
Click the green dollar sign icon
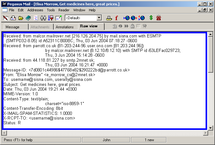coord(151,18)
